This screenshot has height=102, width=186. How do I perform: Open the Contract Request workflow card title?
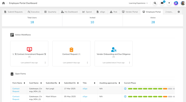[70, 54]
